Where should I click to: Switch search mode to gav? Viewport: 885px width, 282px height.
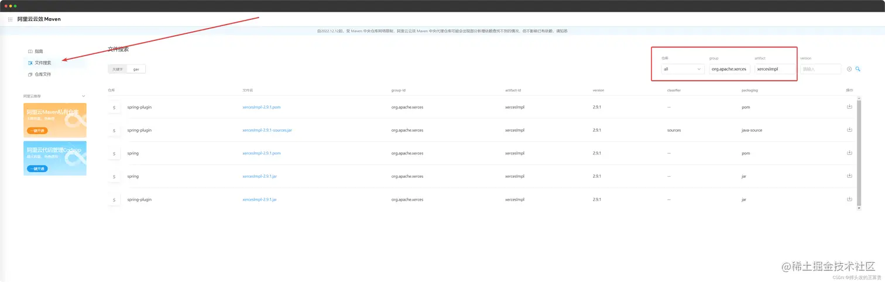pyautogui.click(x=136, y=69)
